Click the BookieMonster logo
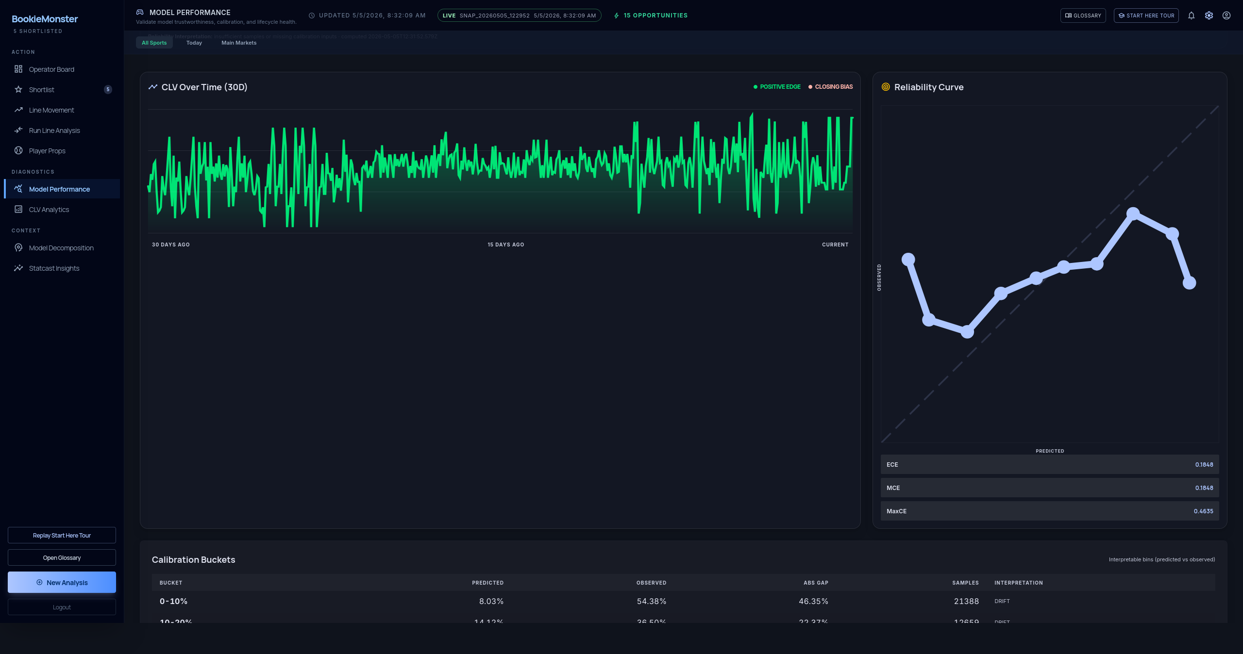This screenshot has height=654, width=1243. coord(45,19)
